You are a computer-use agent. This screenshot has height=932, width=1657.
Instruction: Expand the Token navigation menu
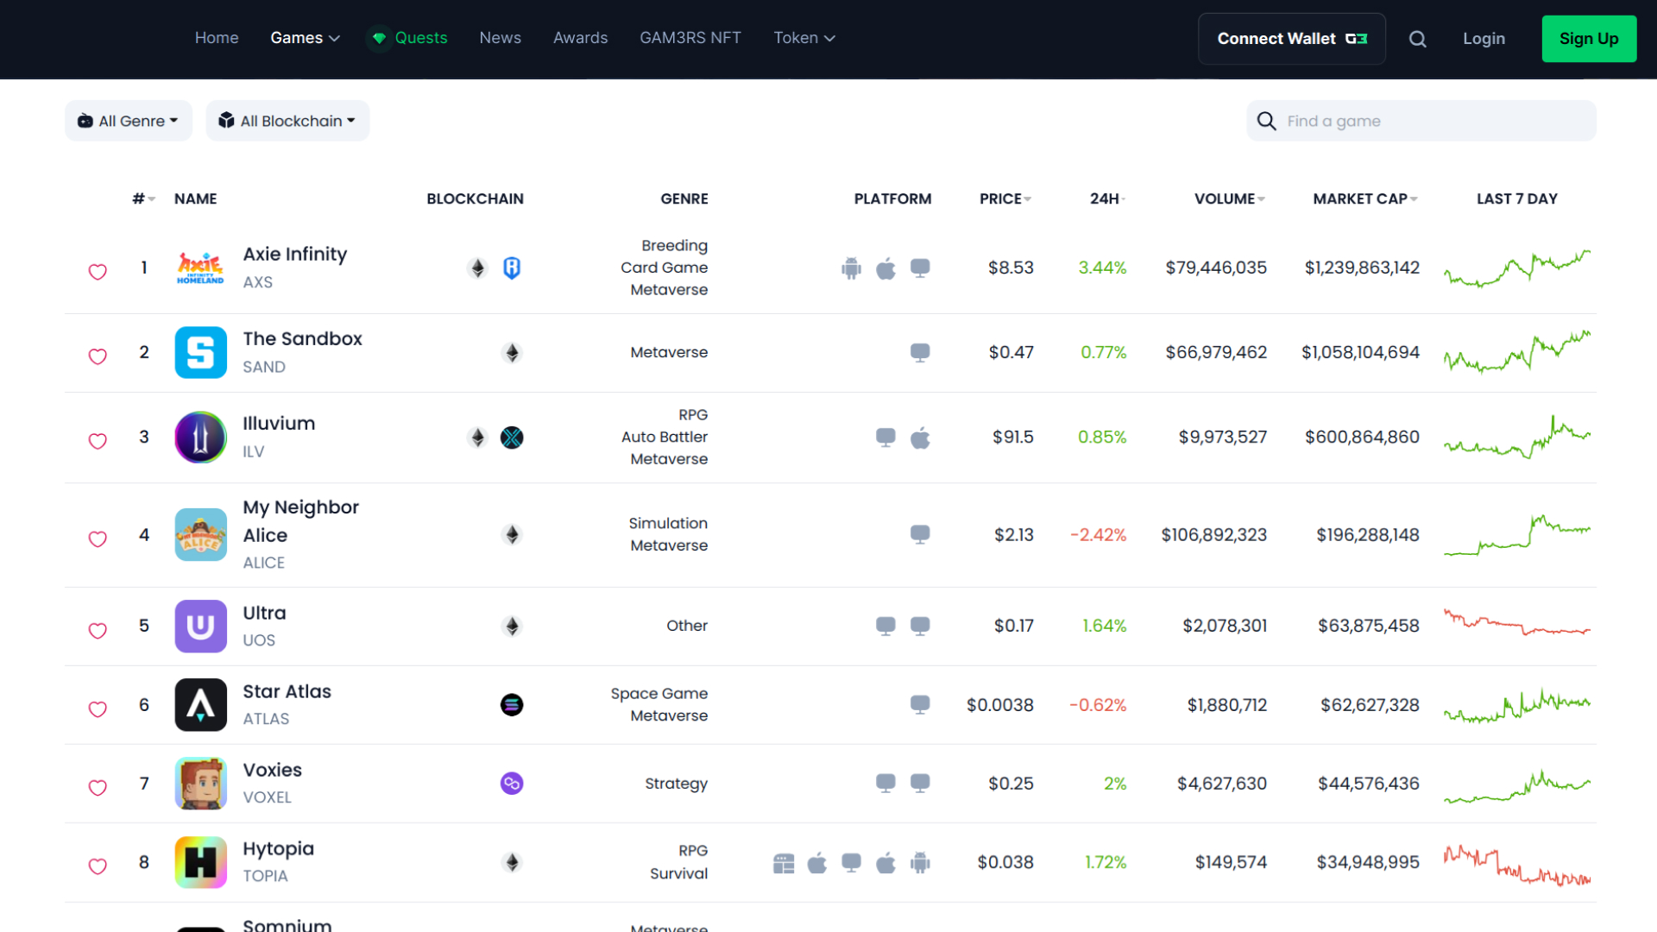point(804,38)
